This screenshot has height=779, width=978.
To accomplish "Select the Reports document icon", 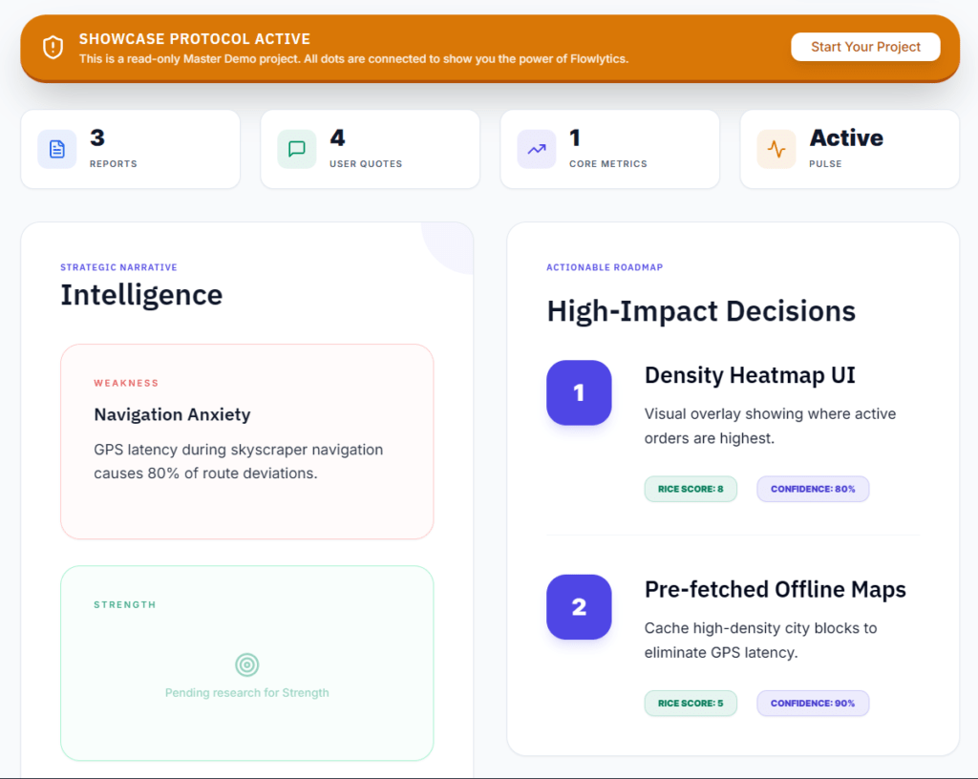I will [x=57, y=149].
